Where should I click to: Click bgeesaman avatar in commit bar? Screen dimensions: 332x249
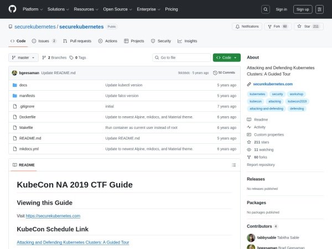coord(14,73)
